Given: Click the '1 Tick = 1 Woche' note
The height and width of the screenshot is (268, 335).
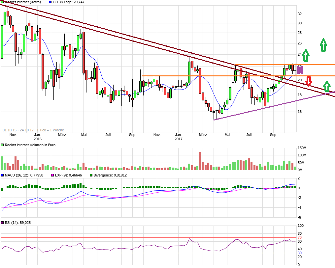Looking at the screenshot, I should (50, 130).
